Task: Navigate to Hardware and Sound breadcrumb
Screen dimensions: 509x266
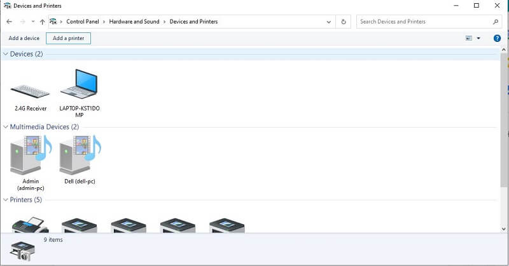Action: (x=134, y=22)
